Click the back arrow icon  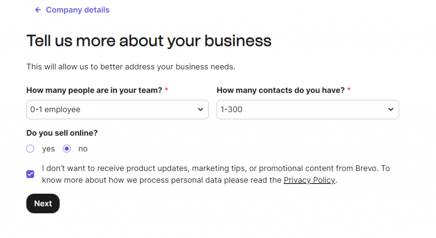click(38, 10)
